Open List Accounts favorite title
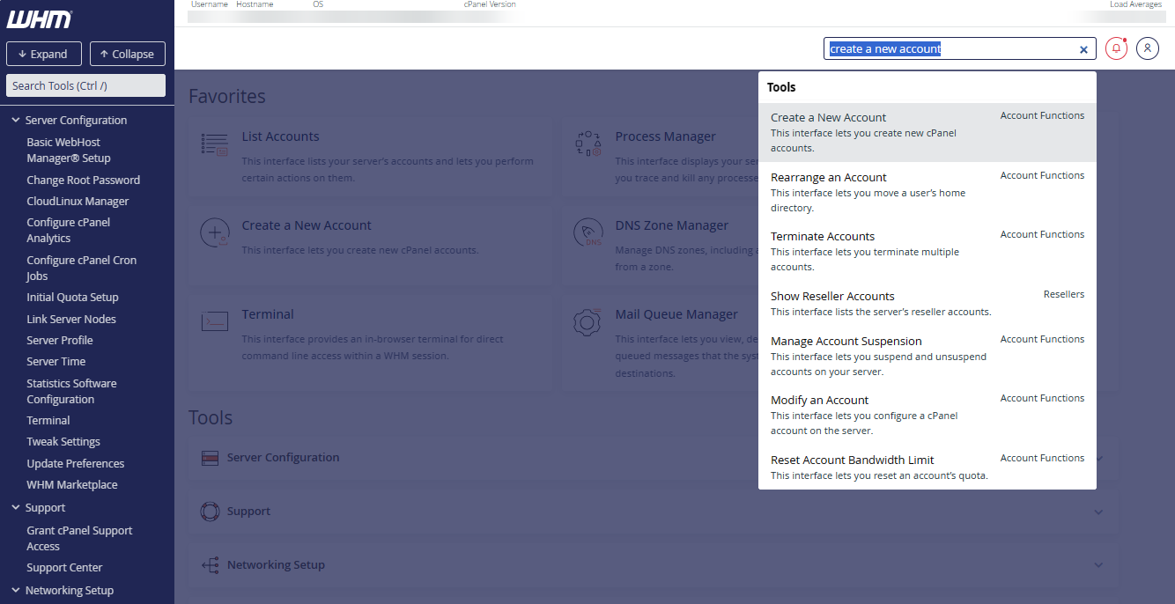The height and width of the screenshot is (604, 1175). click(280, 136)
